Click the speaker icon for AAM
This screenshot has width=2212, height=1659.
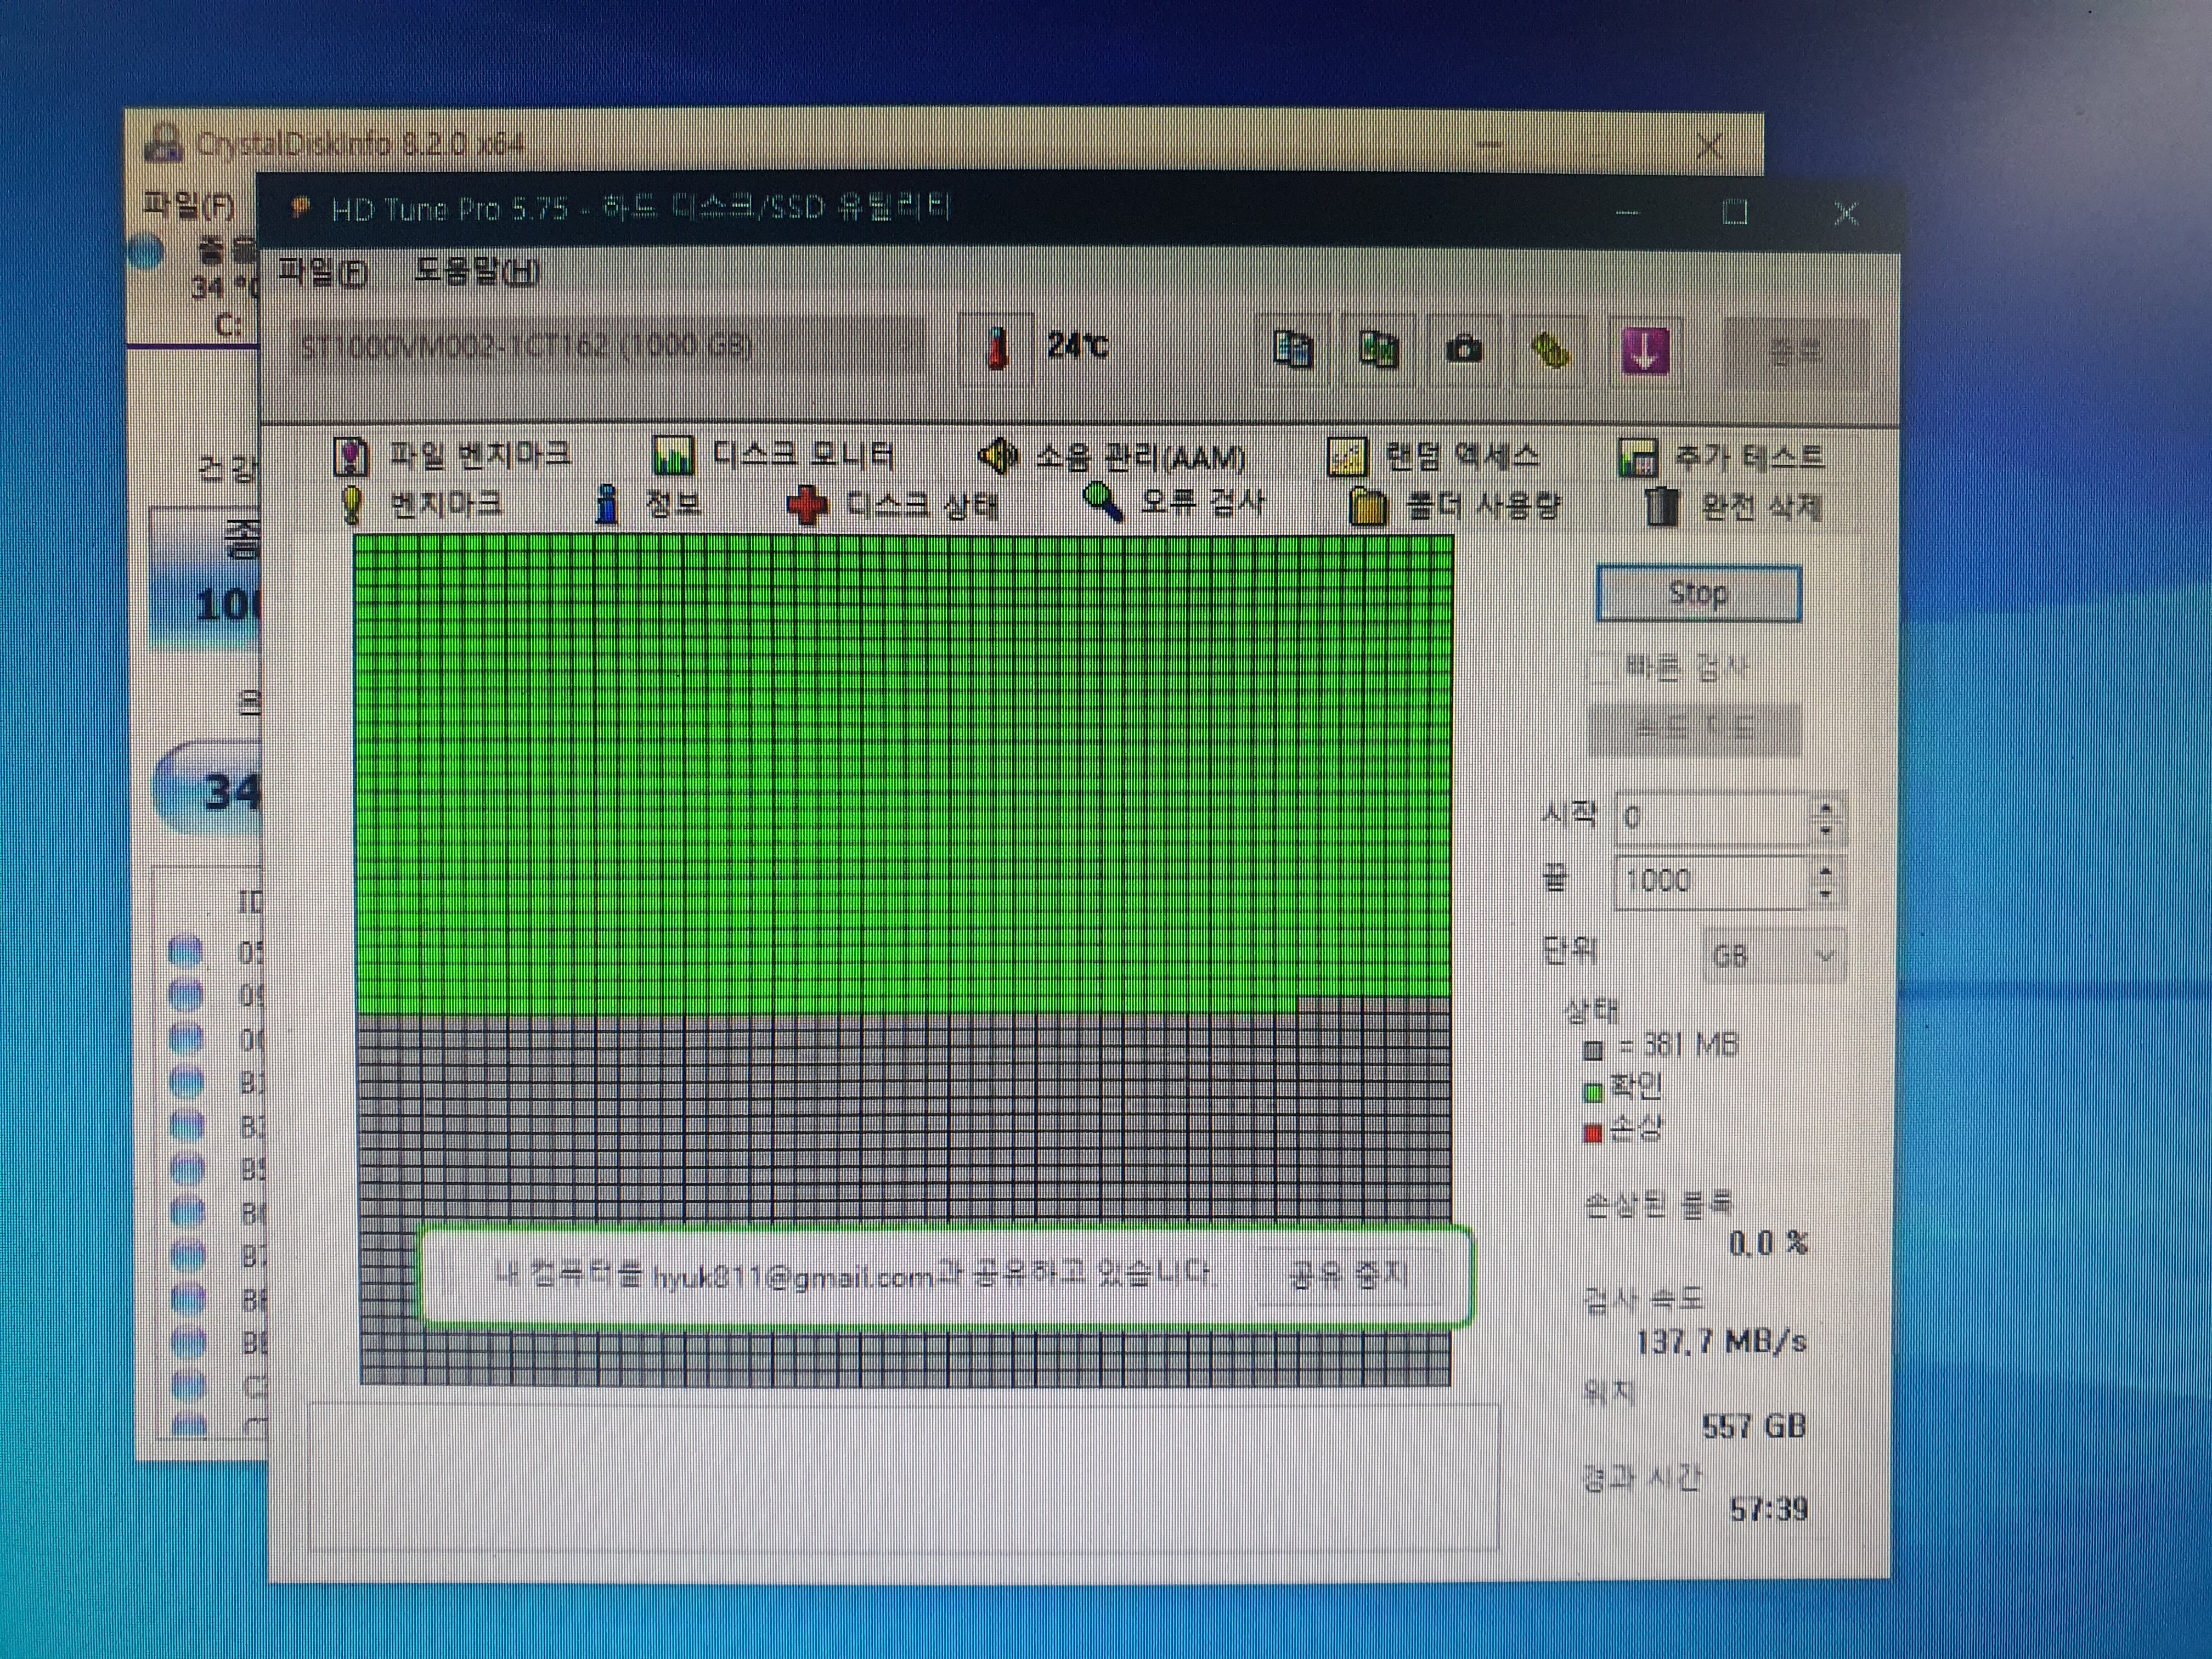pos(997,456)
